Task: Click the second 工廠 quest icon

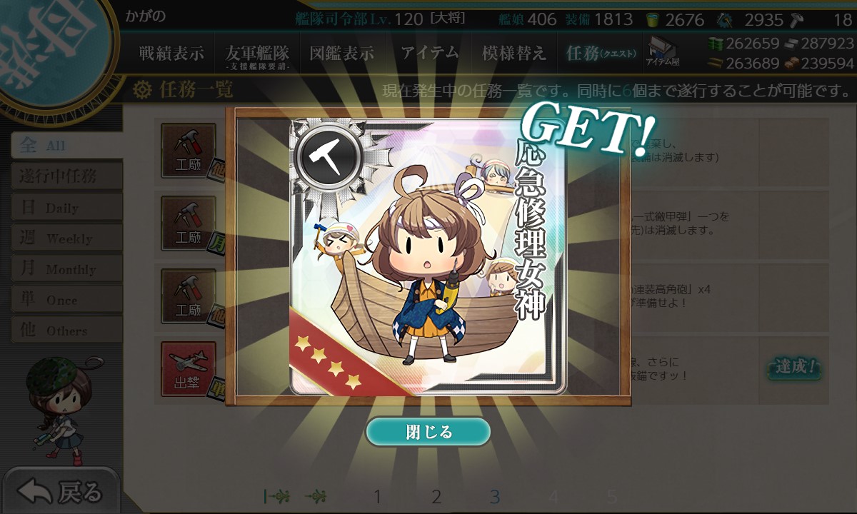Action: tap(189, 223)
